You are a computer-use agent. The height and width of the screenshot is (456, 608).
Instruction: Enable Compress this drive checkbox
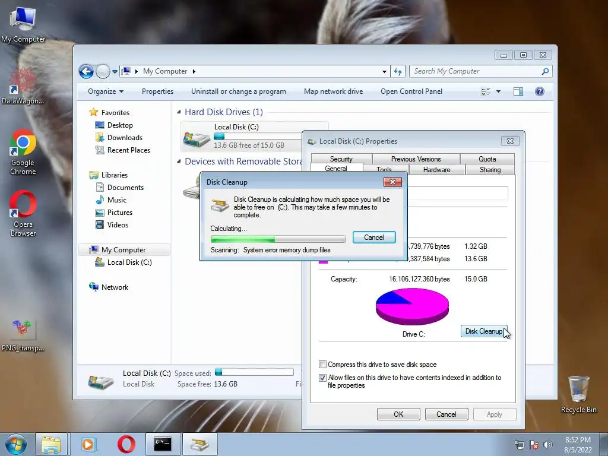click(x=322, y=365)
